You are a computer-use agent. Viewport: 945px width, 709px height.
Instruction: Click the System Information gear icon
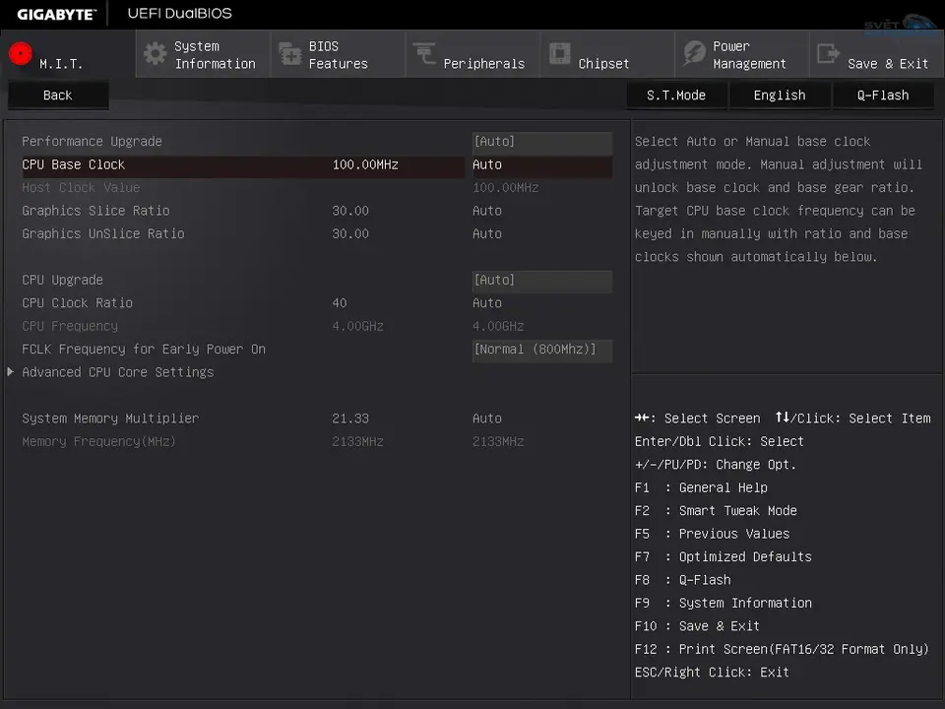(155, 54)
